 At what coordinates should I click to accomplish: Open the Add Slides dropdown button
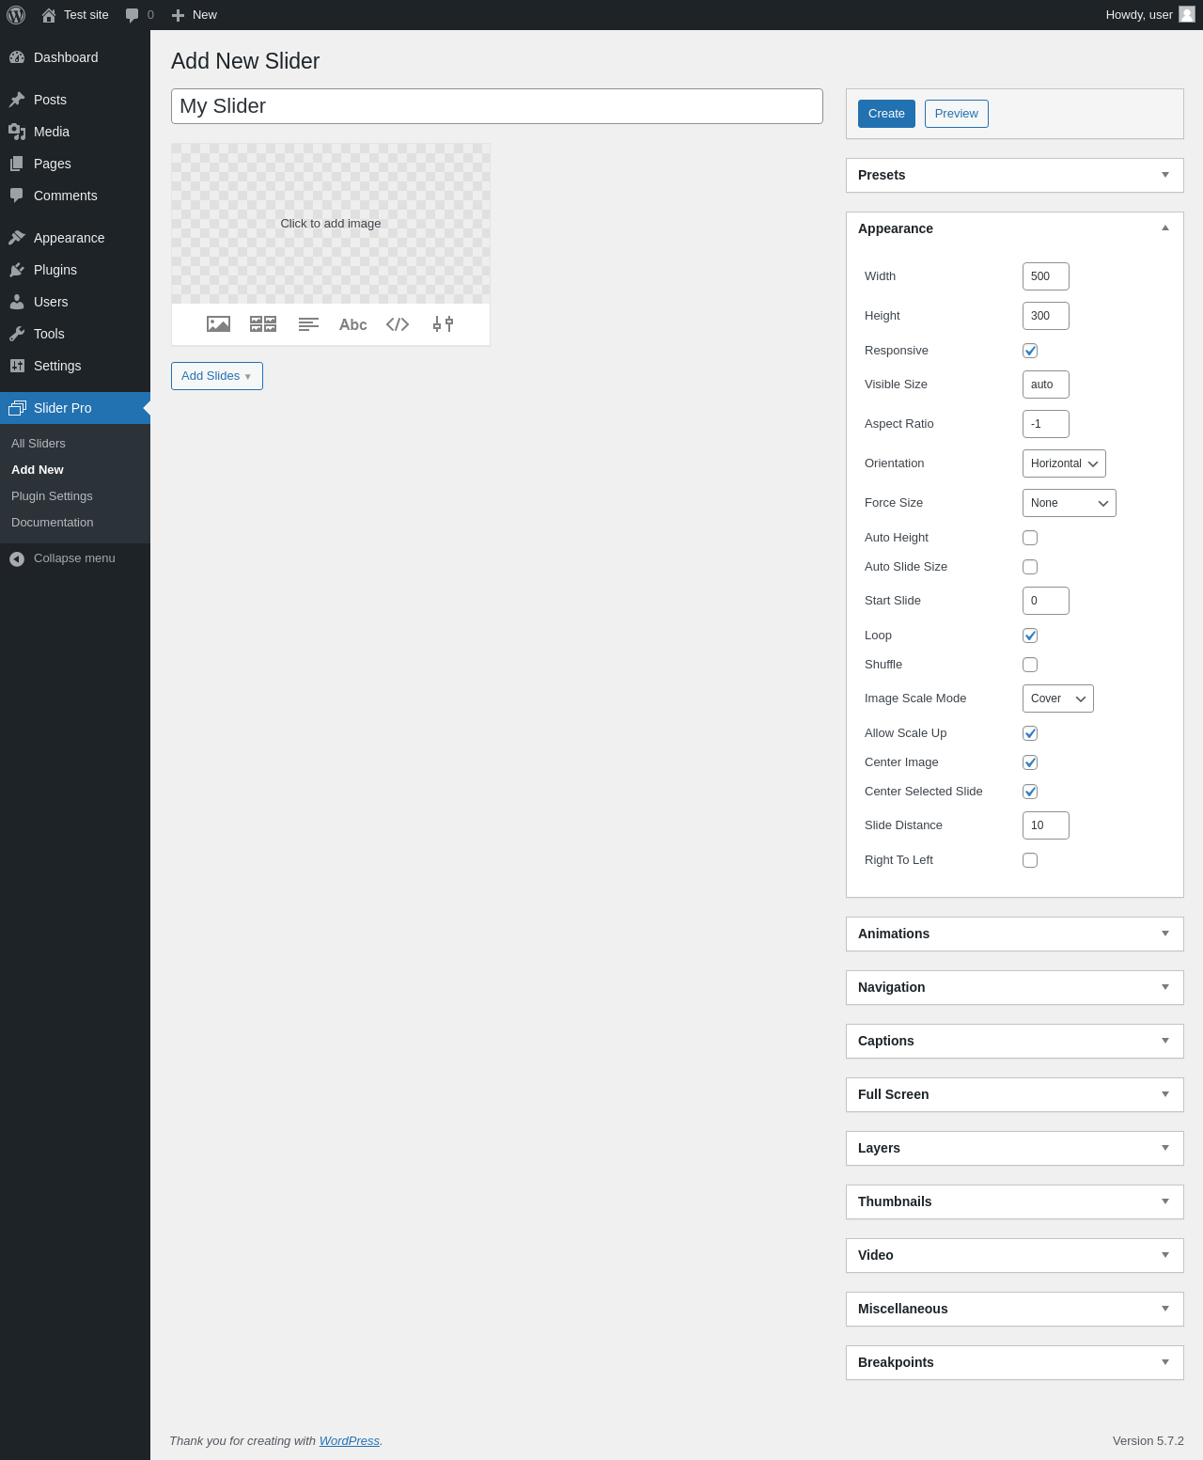point(217,376)
